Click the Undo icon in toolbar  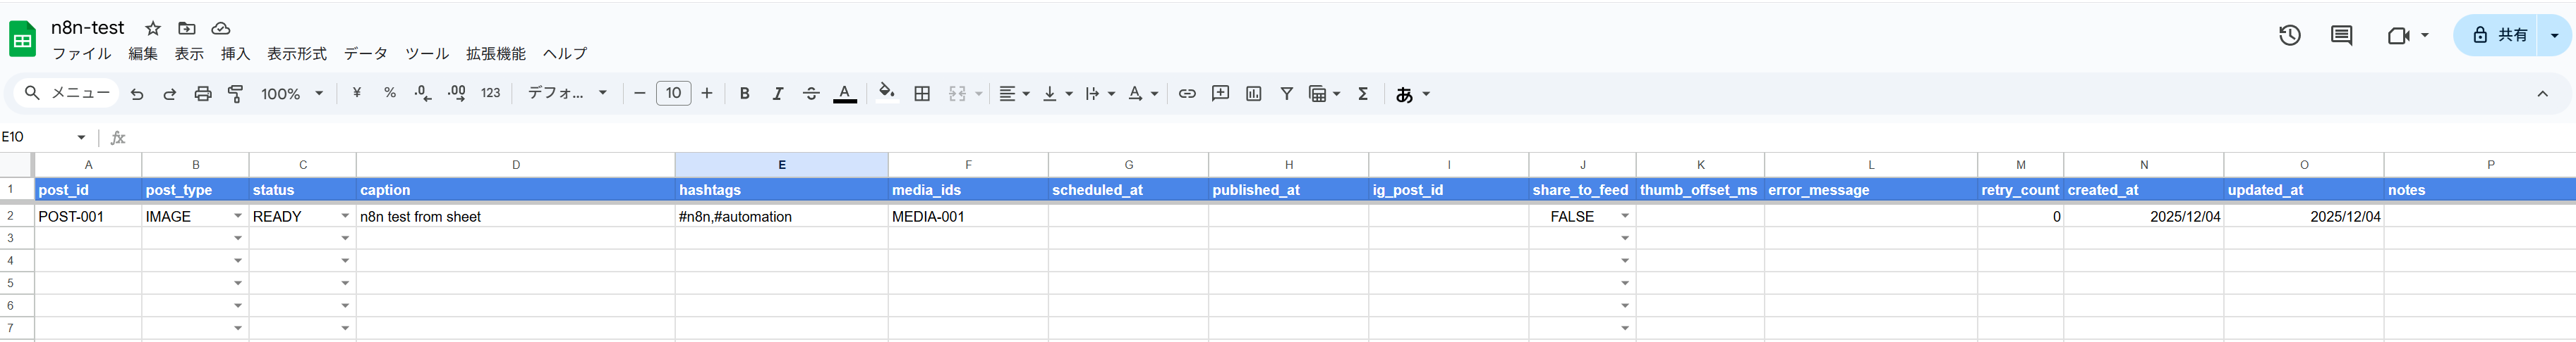137,94
